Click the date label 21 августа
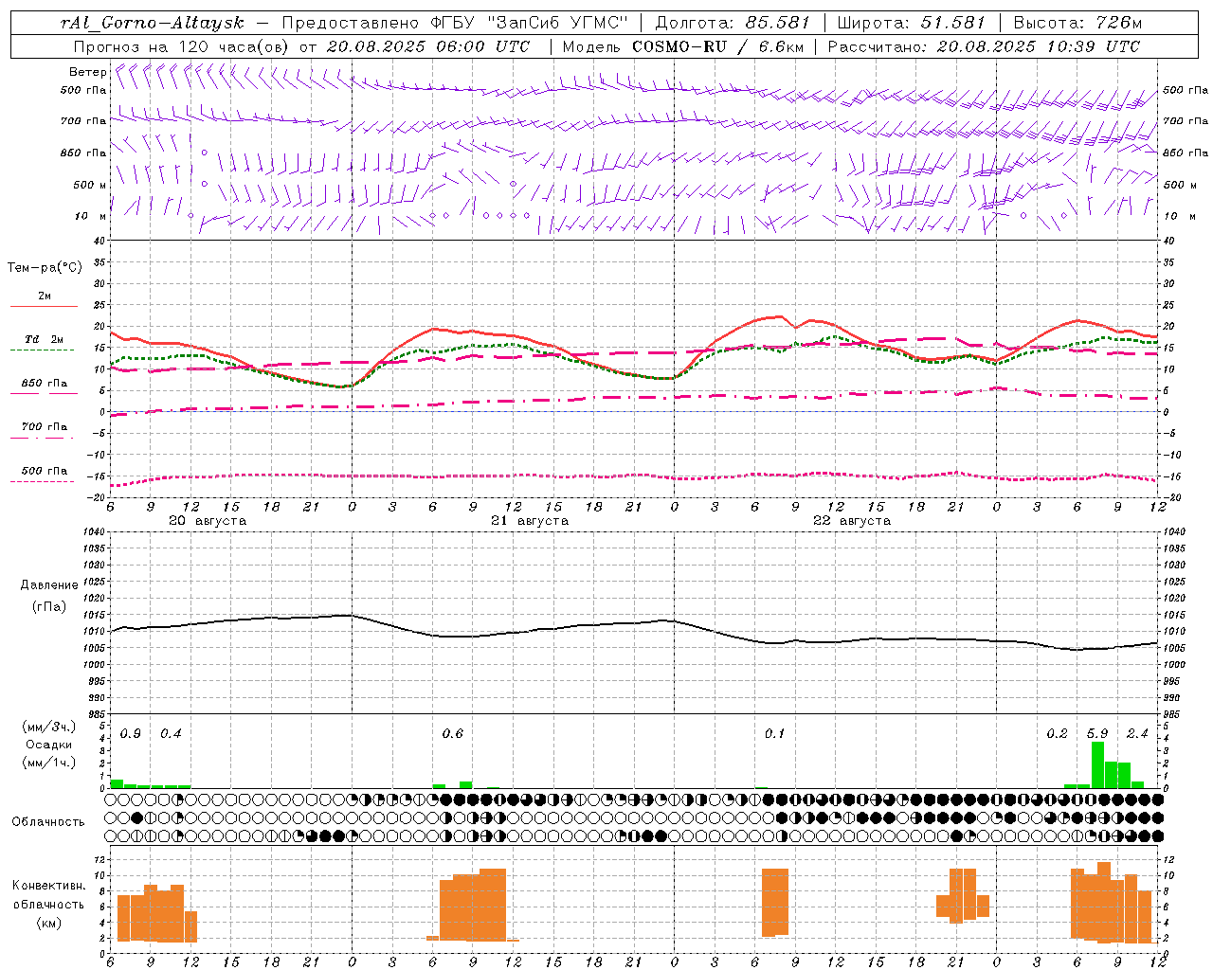 click(x=530, y=521)
